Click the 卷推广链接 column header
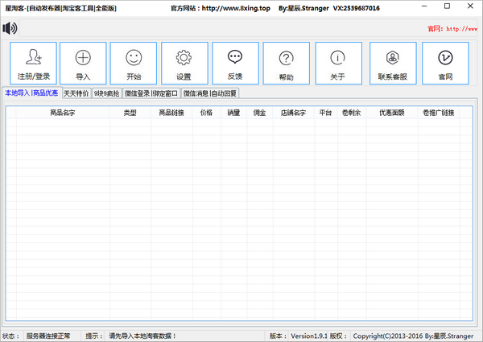Image resolution: width=483 pixels, height=342 pixels. click(x=439, y=113)
